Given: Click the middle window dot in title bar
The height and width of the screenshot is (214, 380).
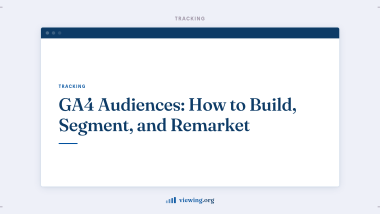Looking at the screenshot, I should (x=53, y=33).
